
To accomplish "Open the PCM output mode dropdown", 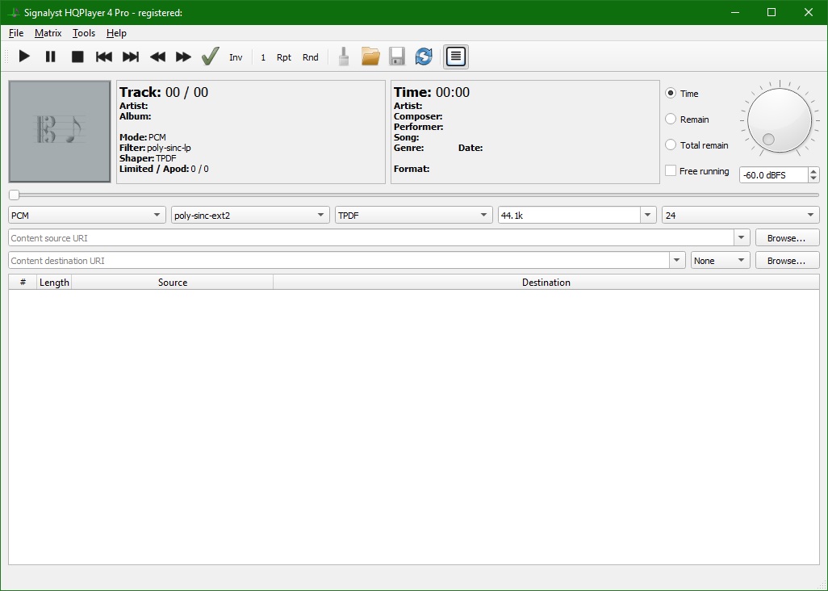I will 87,216.
